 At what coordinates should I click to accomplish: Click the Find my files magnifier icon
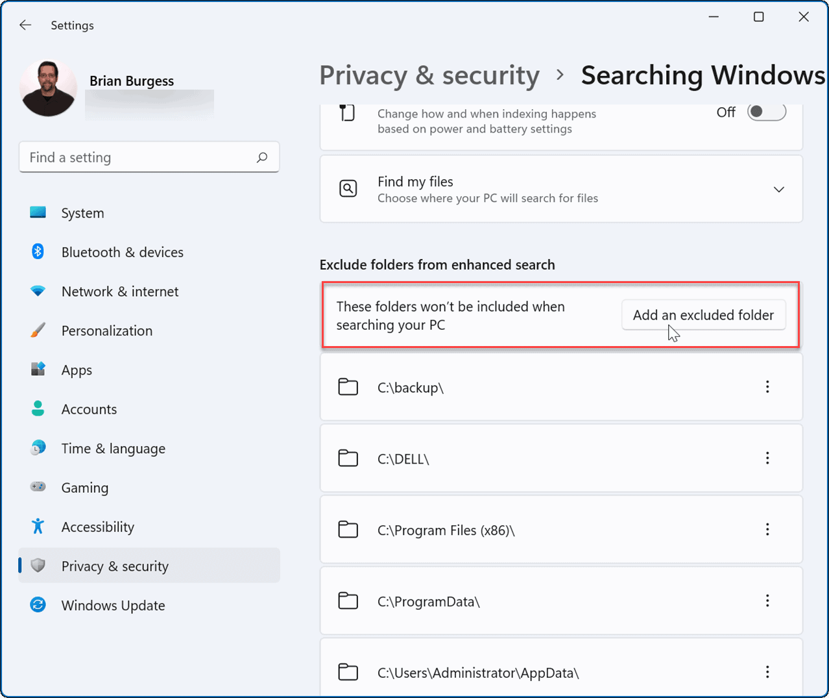point(348,188)
